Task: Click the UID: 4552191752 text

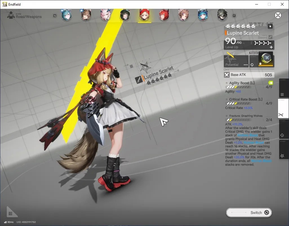Action: [26, 222]
